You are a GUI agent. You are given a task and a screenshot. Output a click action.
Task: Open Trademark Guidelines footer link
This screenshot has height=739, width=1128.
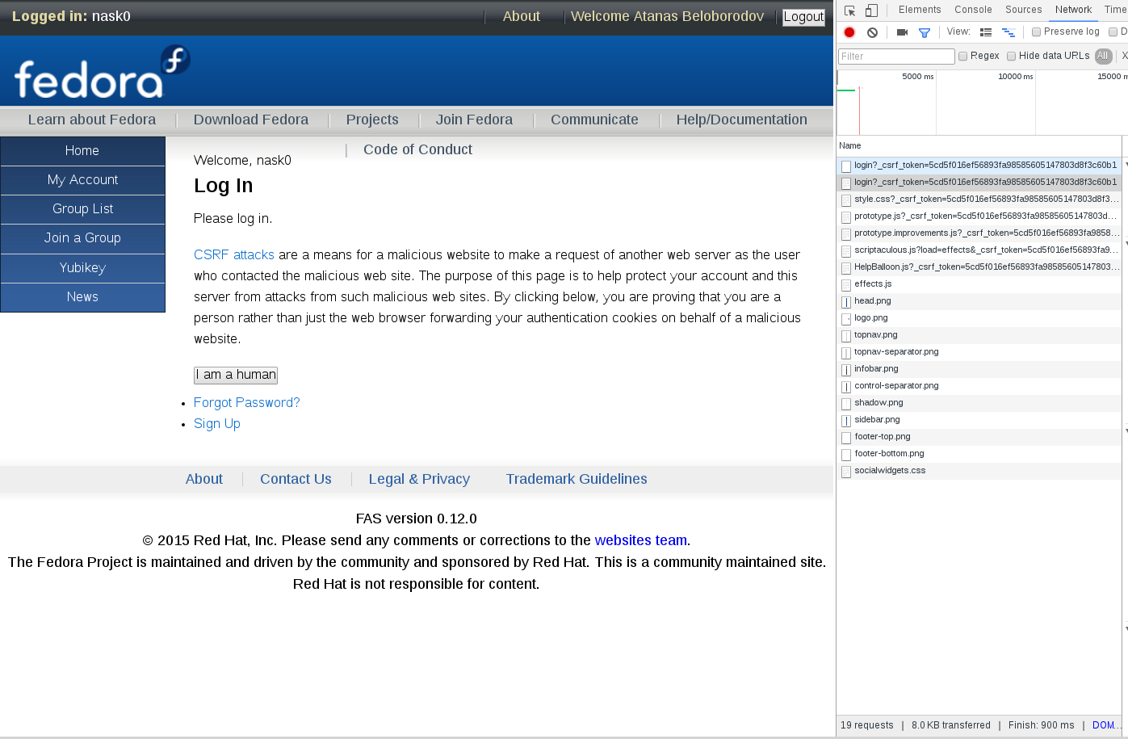click(x=577, y=479)
